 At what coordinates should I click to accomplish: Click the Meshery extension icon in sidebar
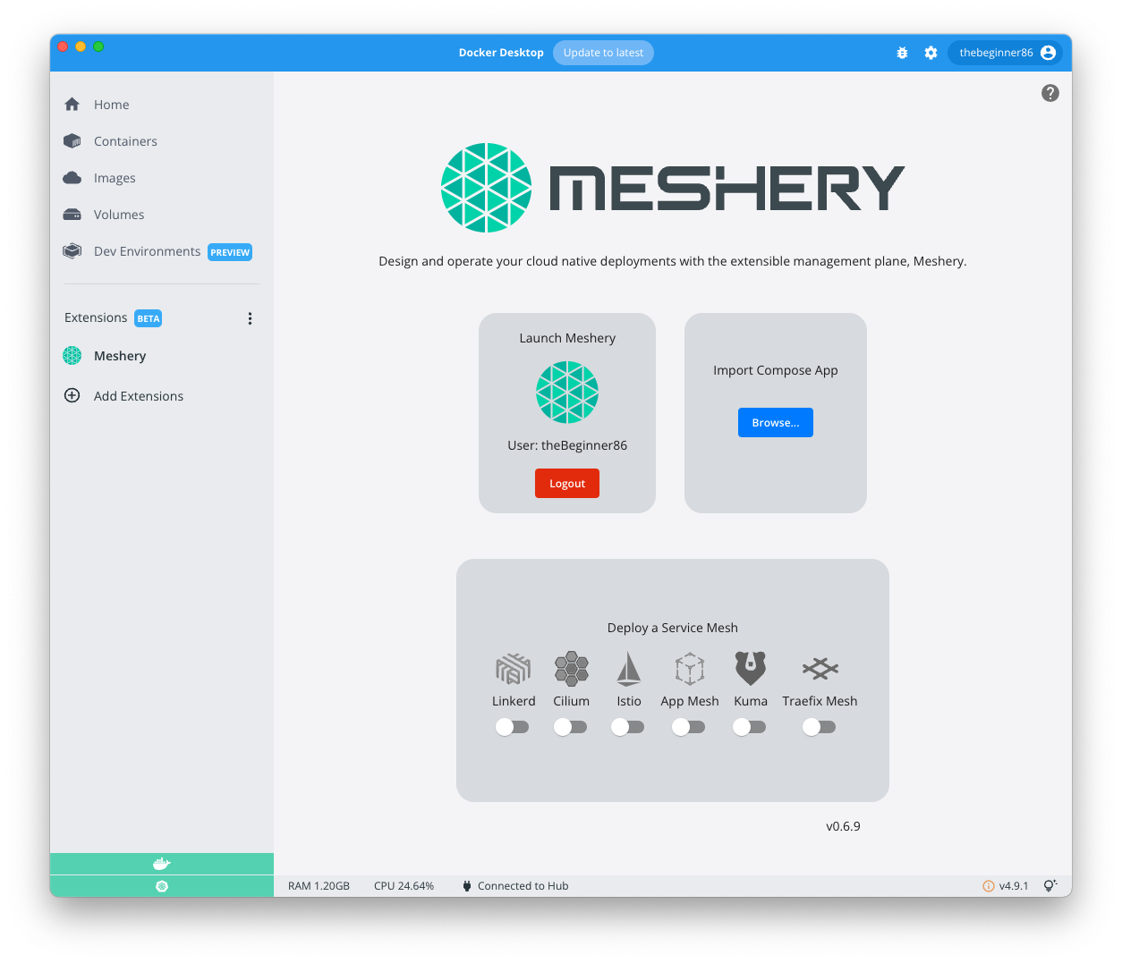click(72, 355)
